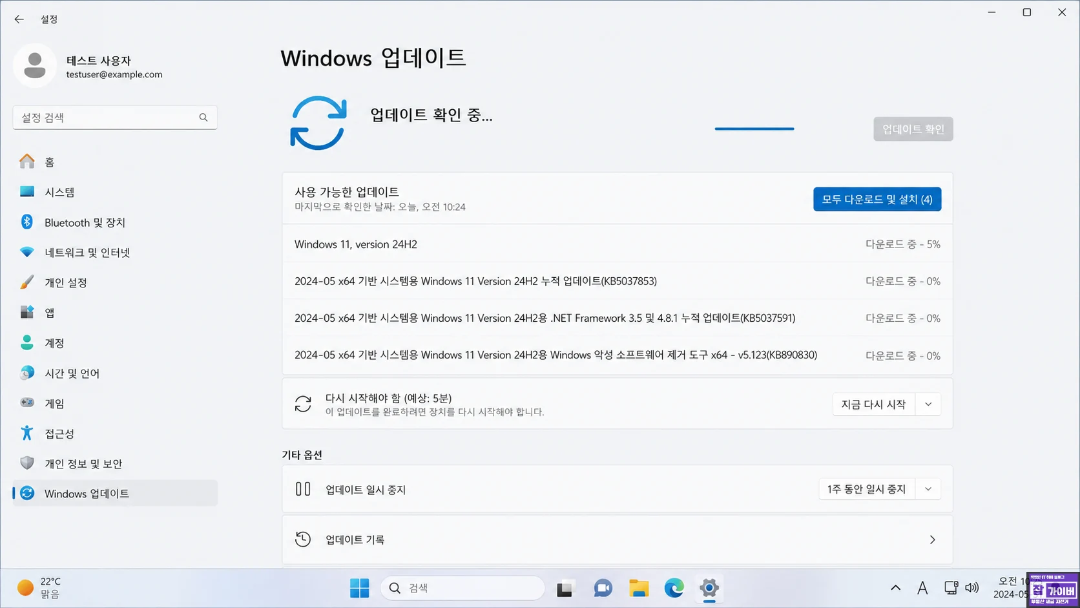Open the 테스트 사용자 profile avatar
Viewport: 1080px width, 608px height.
click(35, 66)
